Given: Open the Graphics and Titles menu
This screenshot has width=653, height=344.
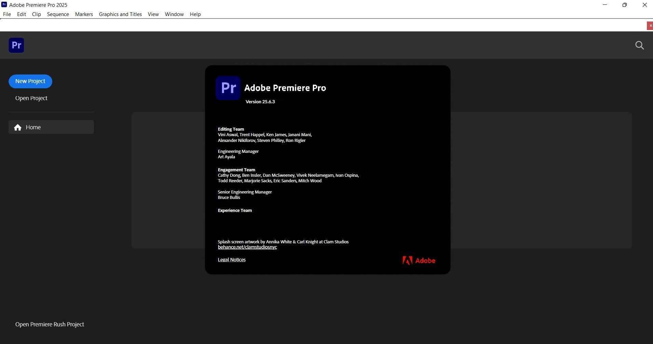Looking at the screenshot, I should [x=120, y=14].
